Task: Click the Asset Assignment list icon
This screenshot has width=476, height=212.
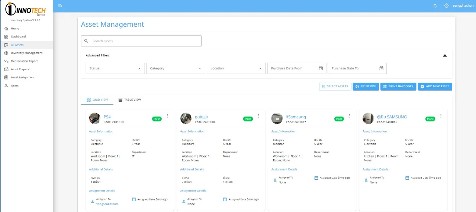Action: pyautogui.click(x=6, y=77)
